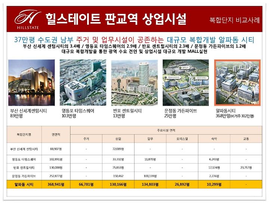
Task: Click the table row label '문정동 가든파이브'
Action: [x=24, y=176]
